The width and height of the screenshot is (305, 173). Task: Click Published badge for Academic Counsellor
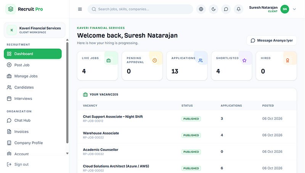(x=191, y=152)
